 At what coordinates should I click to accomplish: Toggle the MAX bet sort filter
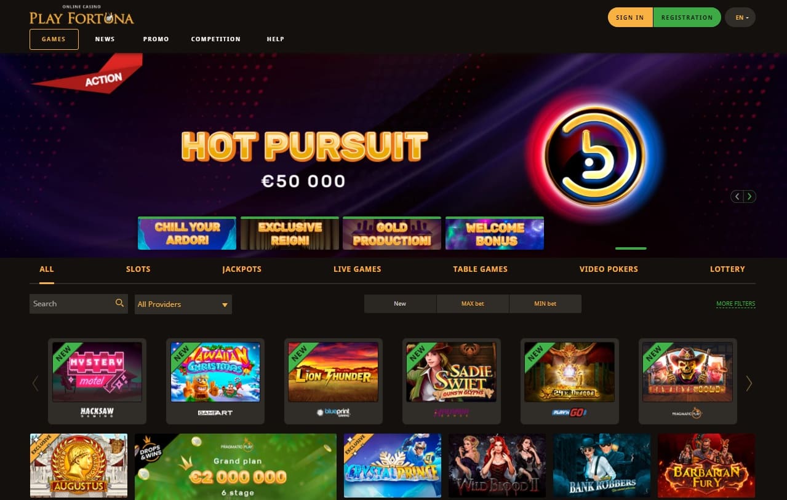coord(473,304)
